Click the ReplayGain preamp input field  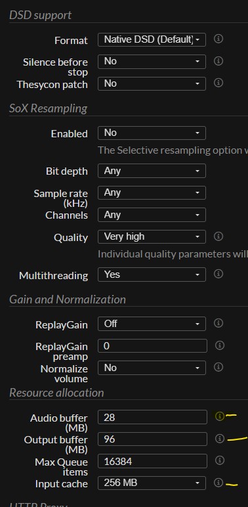[152, 345]
